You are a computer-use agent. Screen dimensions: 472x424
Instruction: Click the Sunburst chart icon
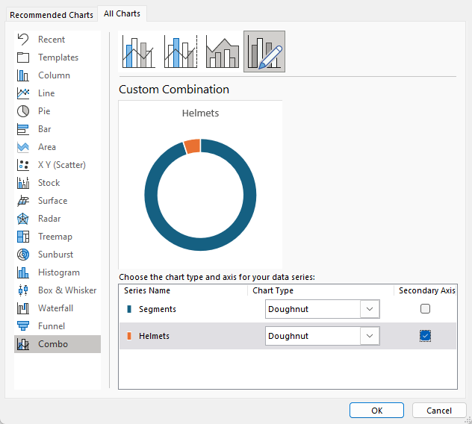click(23, 255)
